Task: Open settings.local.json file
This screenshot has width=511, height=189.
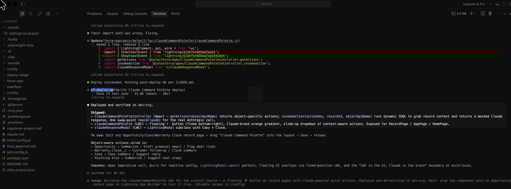Action: [x=24, y=33]
